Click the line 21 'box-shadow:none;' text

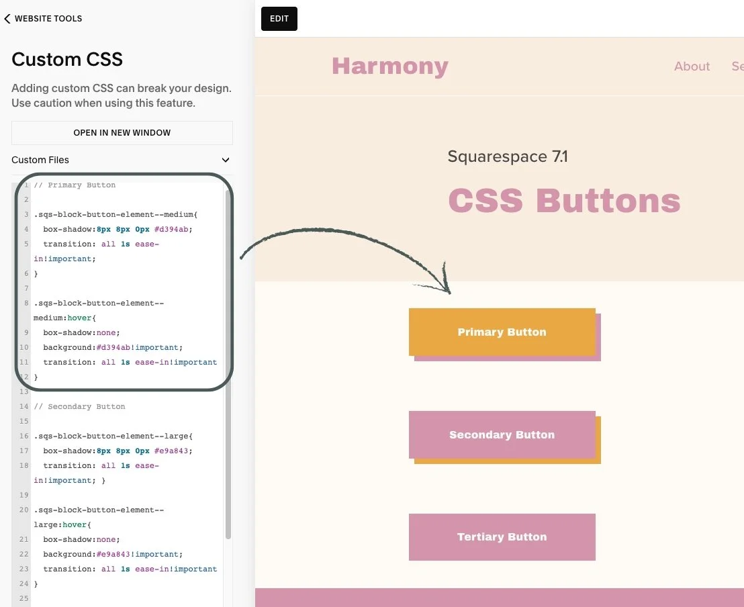click(x=82, y=540)
